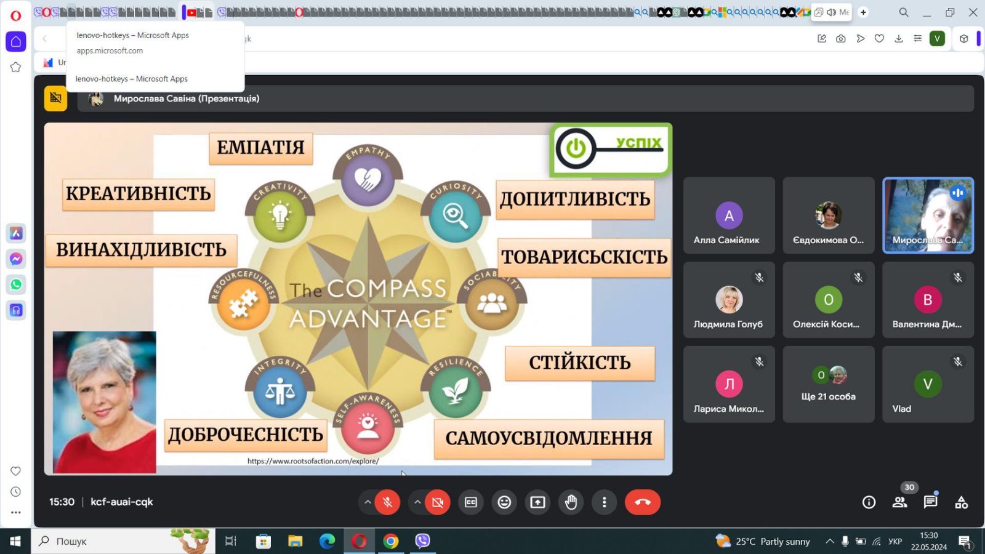The height and width of the screenshot is (554, 985).
Task: Open the notification center icon
Action: tap(965, 542)
